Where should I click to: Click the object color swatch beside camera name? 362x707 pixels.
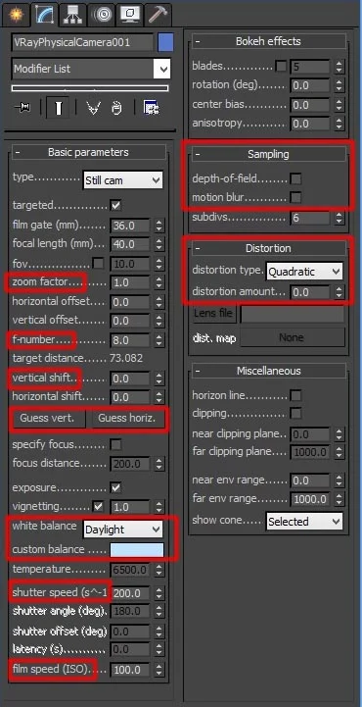point(165,42)
